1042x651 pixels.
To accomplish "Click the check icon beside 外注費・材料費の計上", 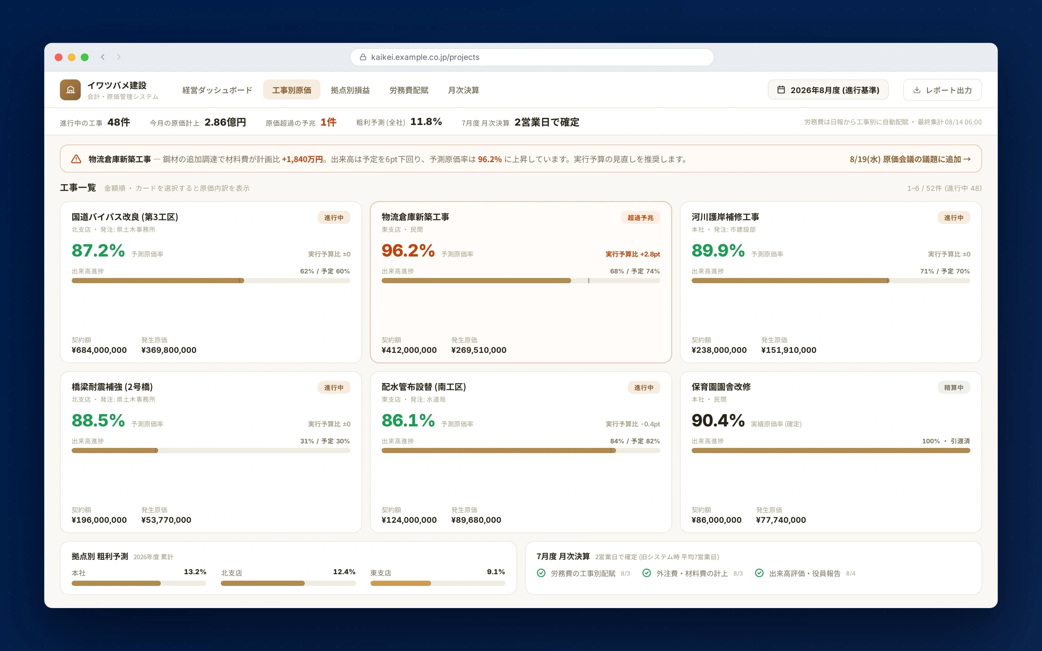I will [646, 573].
